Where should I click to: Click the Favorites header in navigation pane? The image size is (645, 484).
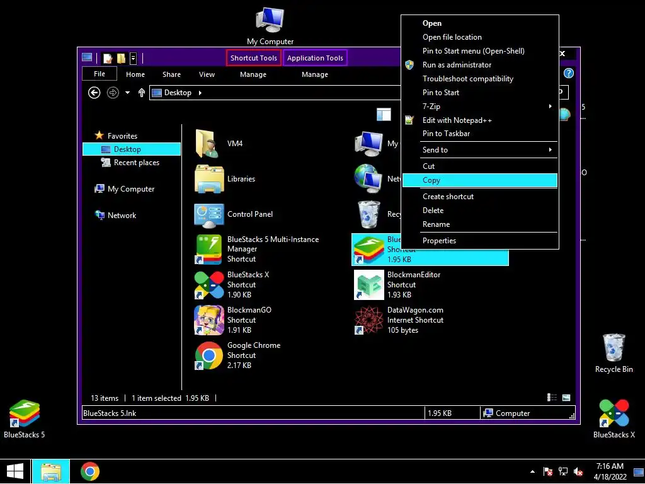pyautogui.click(x=116, y=136)
